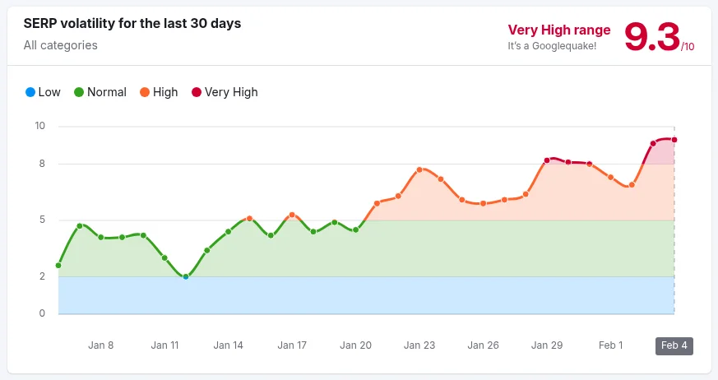The image size is (718, 380).
Task: Toggle the Low series in the legend
Action: 43,92
